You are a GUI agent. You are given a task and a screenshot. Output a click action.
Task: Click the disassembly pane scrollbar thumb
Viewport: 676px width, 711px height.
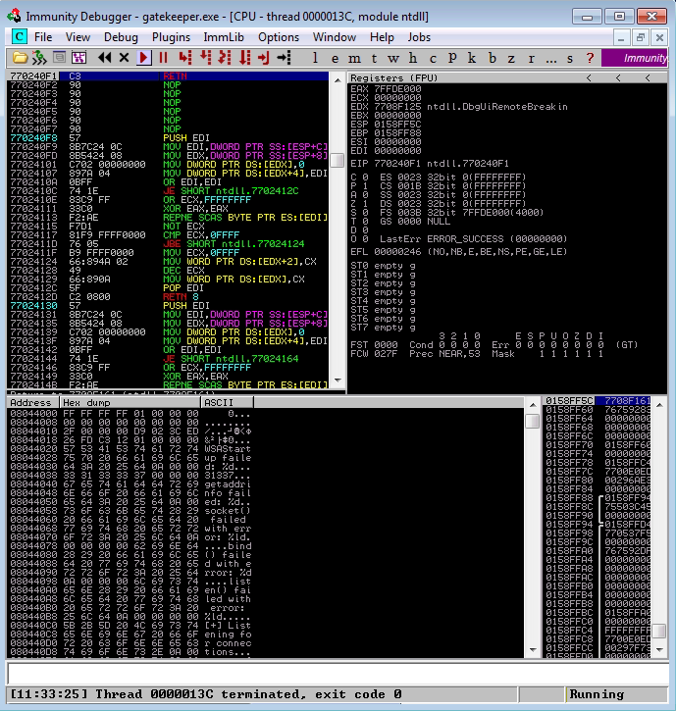[x=338, y=160]
